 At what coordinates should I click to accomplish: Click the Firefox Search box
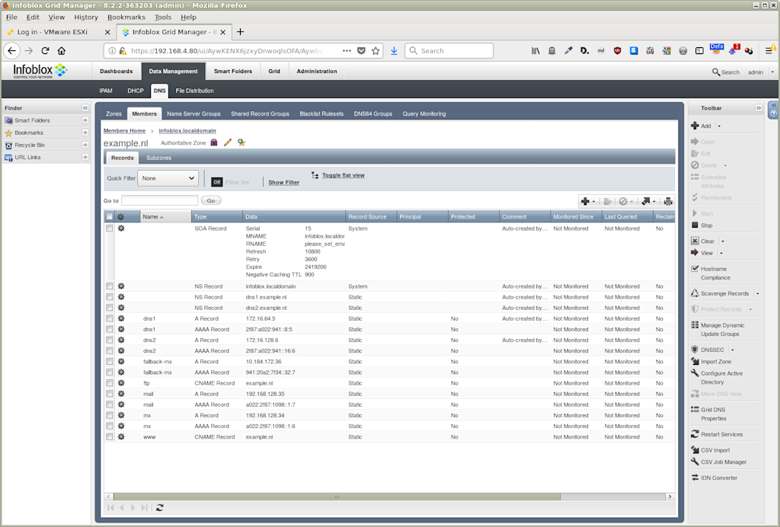click(x=449, y=51)
